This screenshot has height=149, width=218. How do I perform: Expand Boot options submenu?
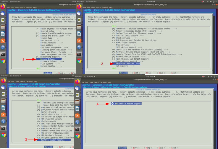click(x=50, y=45)
